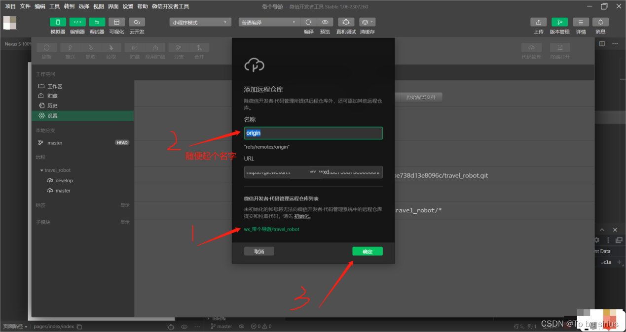Click the 拉取 pull toolbar icon
Screen dimensions: 626x332
coord(111,48)
